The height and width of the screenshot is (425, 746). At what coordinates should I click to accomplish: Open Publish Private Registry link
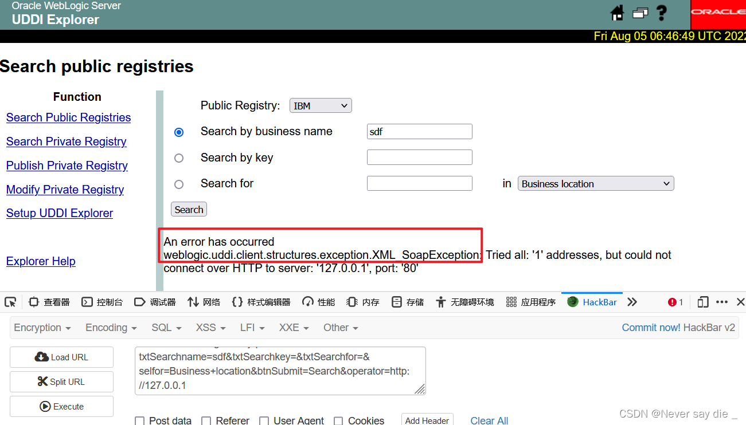67,166
